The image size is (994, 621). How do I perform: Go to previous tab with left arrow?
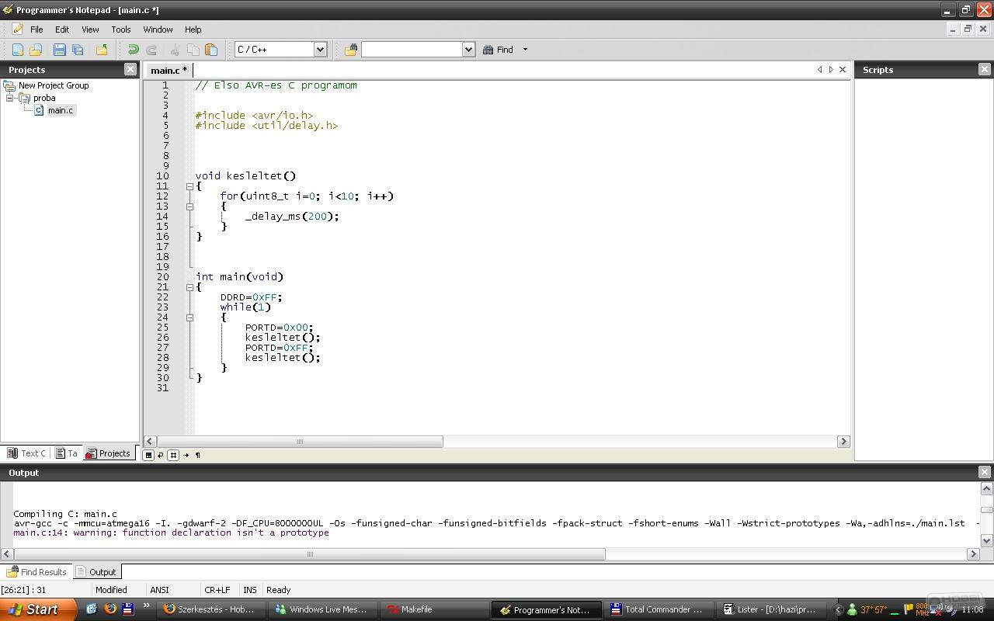point(820,70)
